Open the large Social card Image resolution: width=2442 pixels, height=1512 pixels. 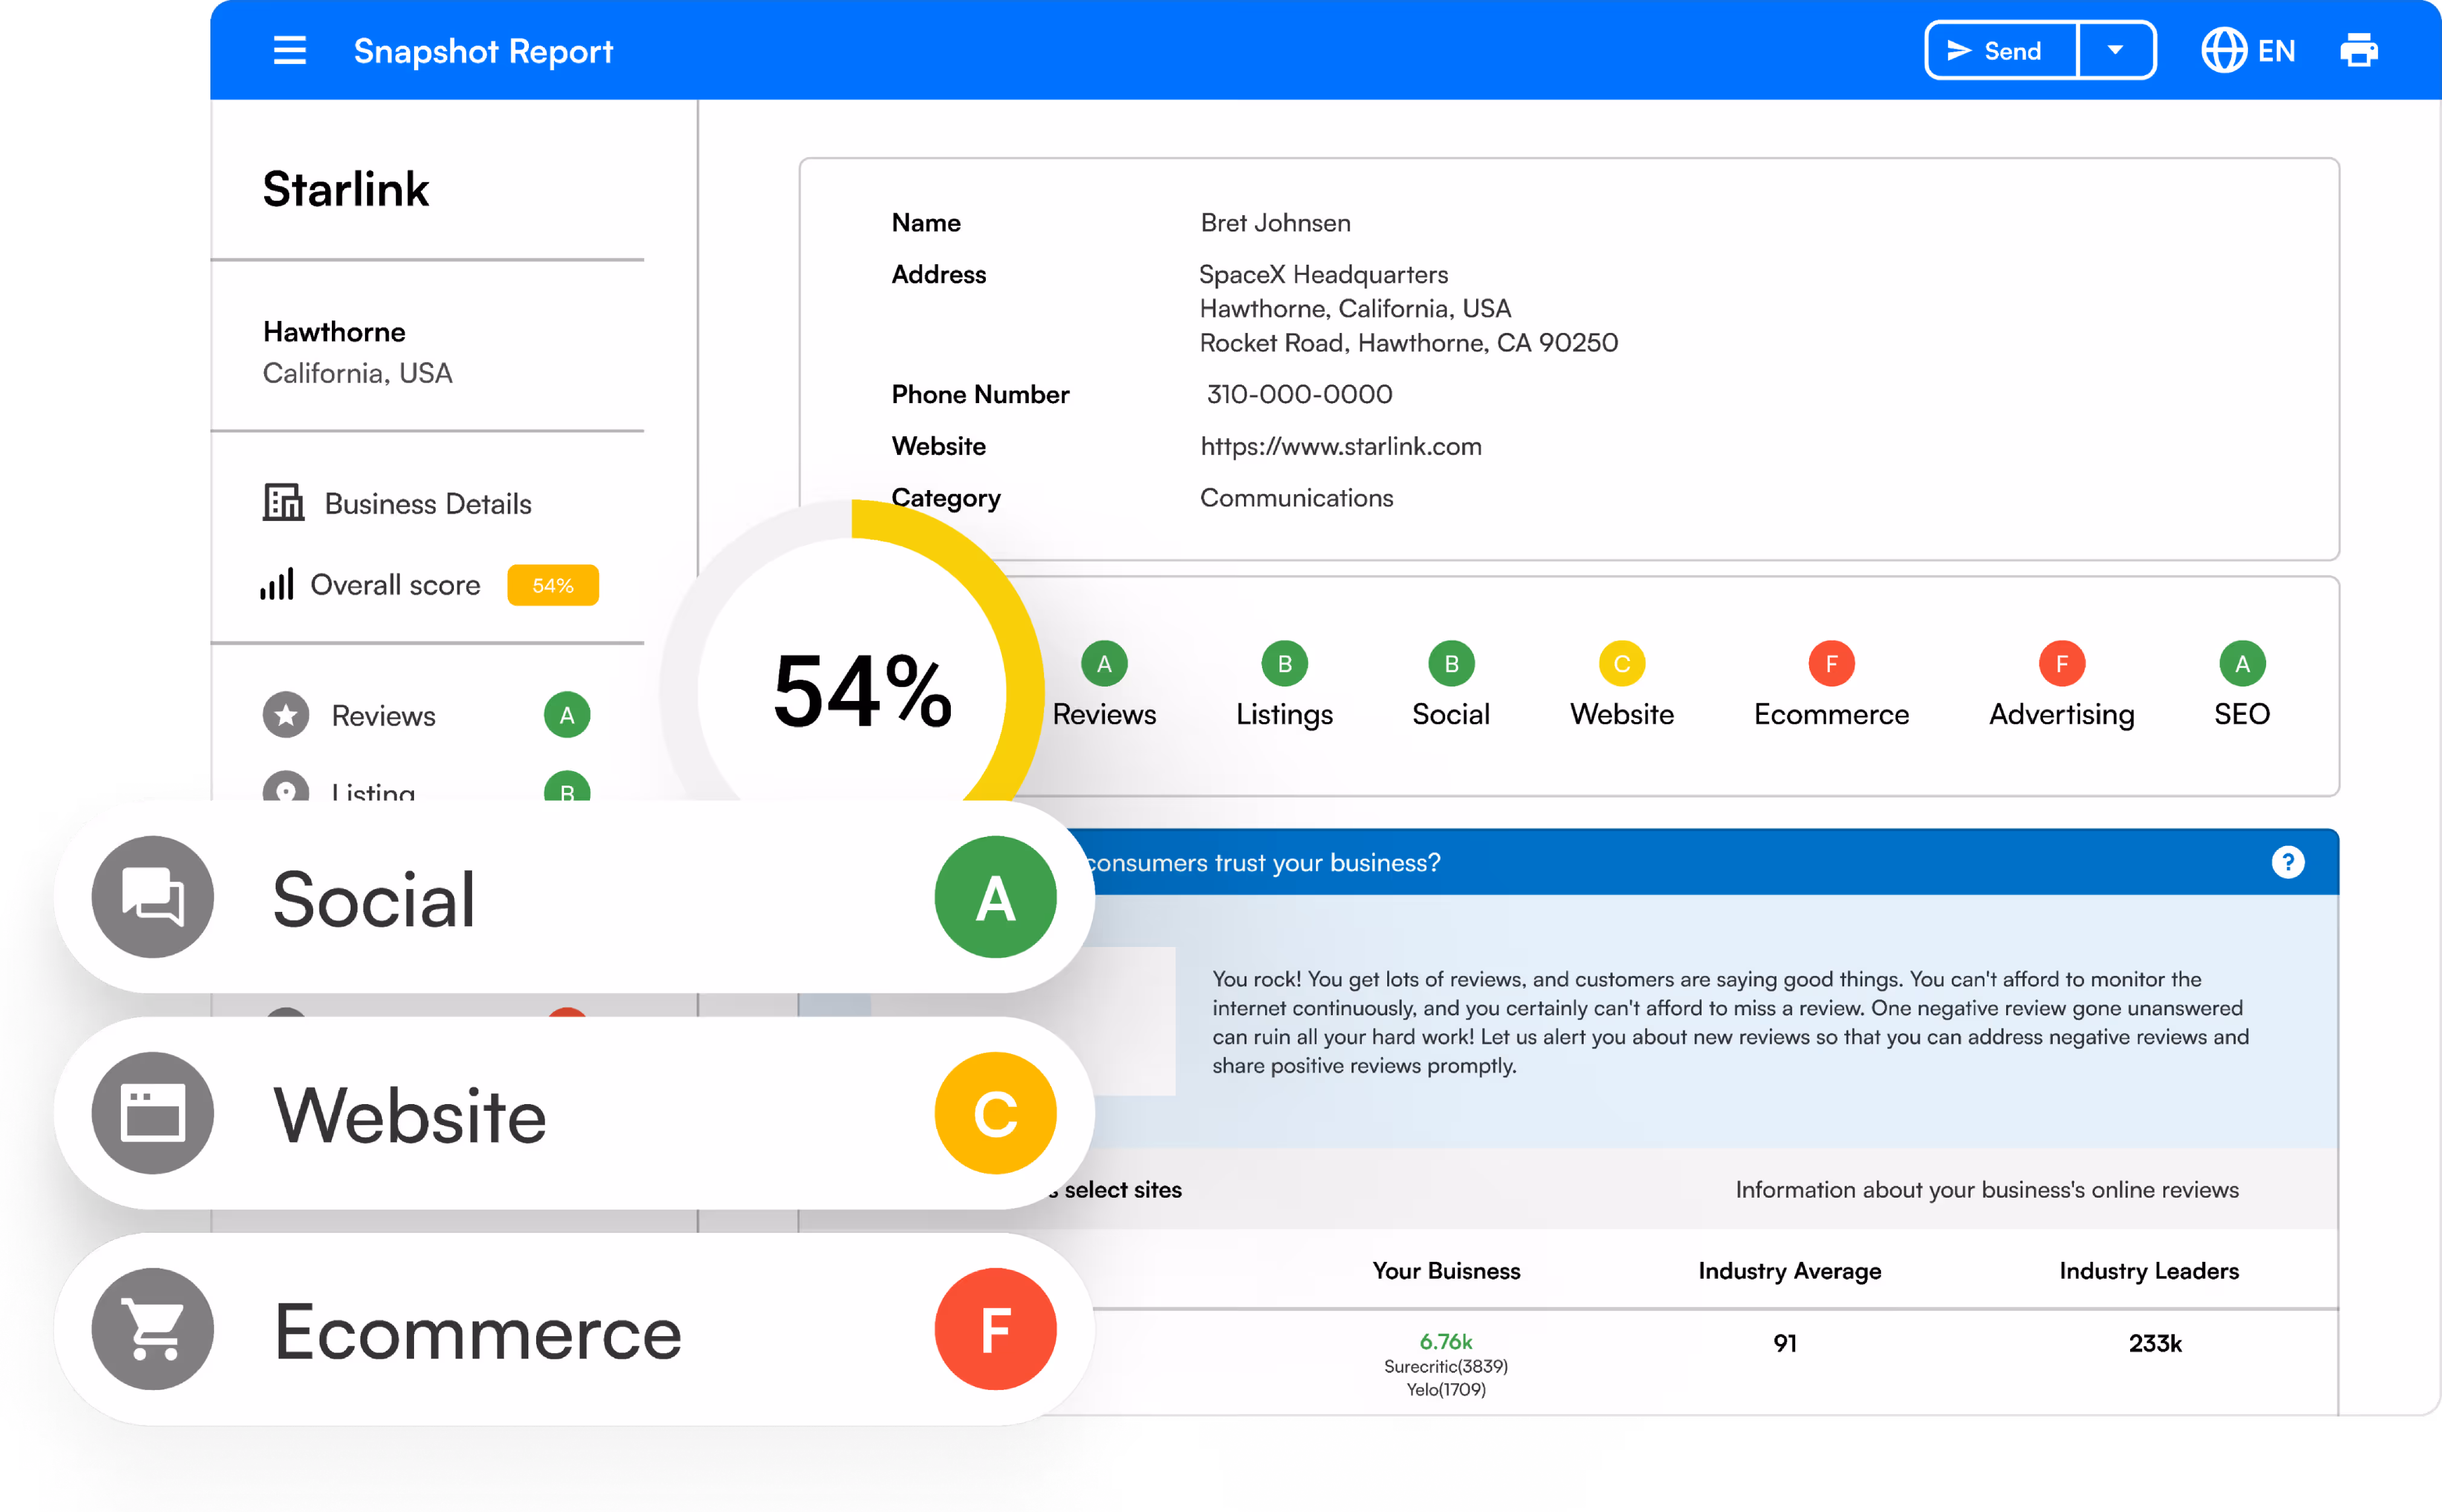(x=575, y=897)
